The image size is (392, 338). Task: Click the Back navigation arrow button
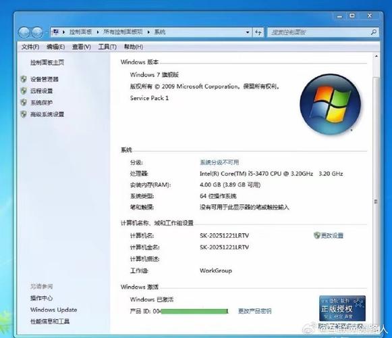click(x=24, y=32)
